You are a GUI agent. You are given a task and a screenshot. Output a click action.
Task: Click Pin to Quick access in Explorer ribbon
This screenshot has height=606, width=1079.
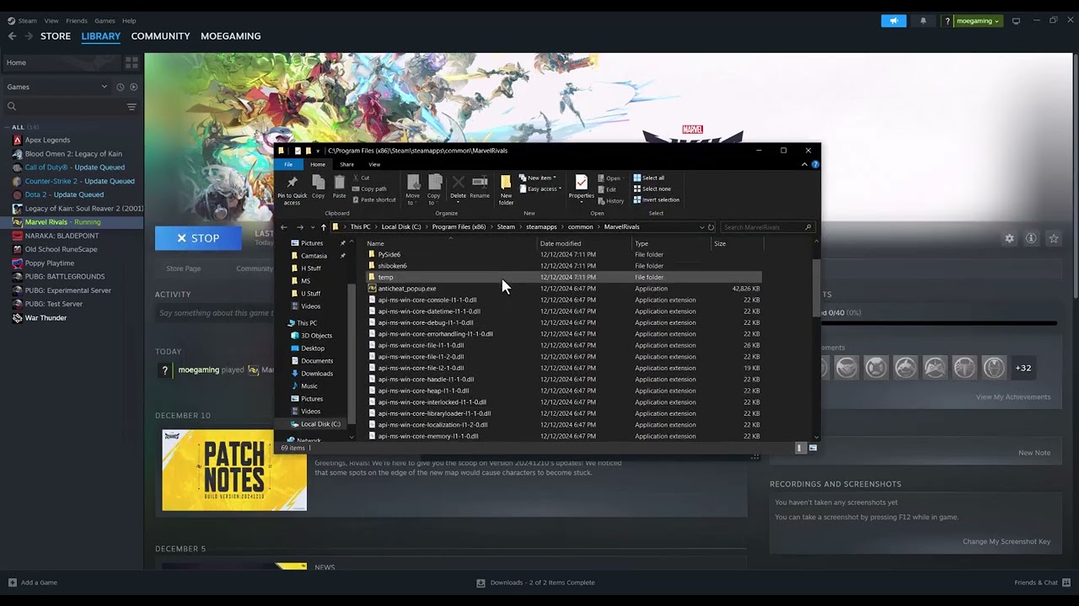click(x=292, y=191)
